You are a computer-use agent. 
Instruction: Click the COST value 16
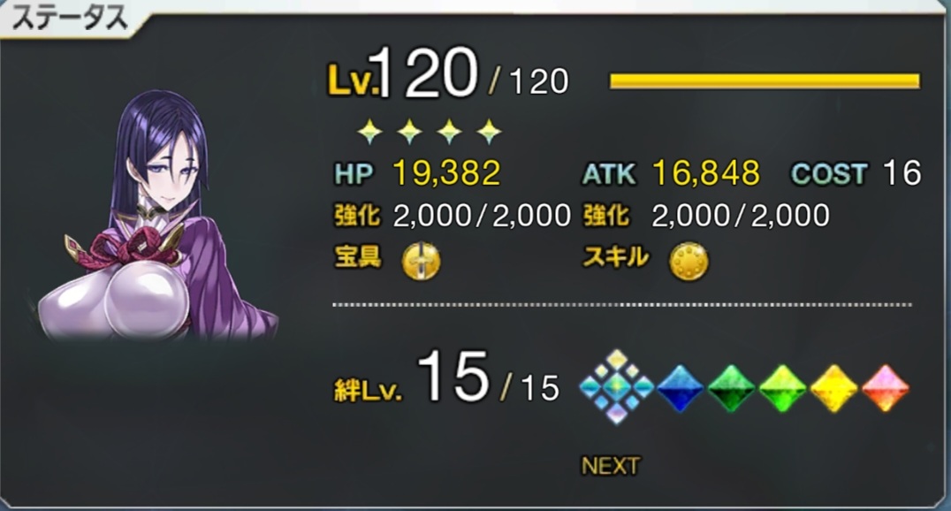[902, 173]
